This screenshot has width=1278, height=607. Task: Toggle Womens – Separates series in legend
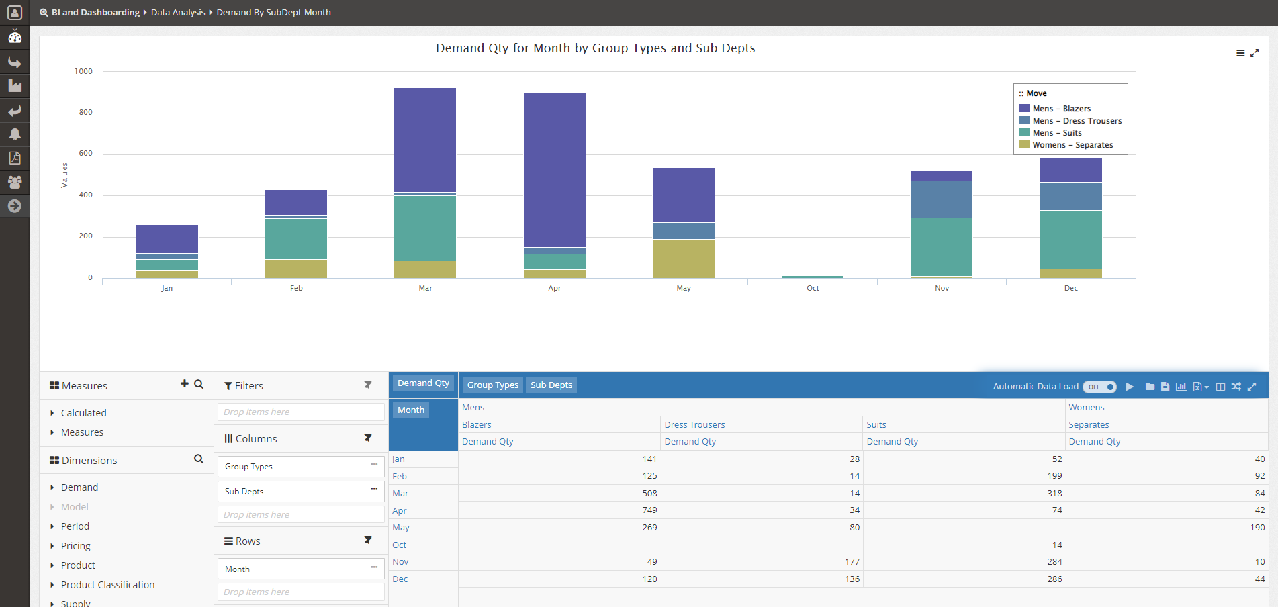pyautogui.click(x=1072, y=145)
